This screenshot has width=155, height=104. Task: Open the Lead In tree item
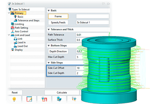[22, 42]
